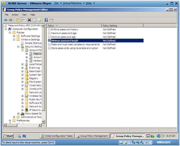
Task: Click the speaker volume tray icon
Action: pos(163,136)
